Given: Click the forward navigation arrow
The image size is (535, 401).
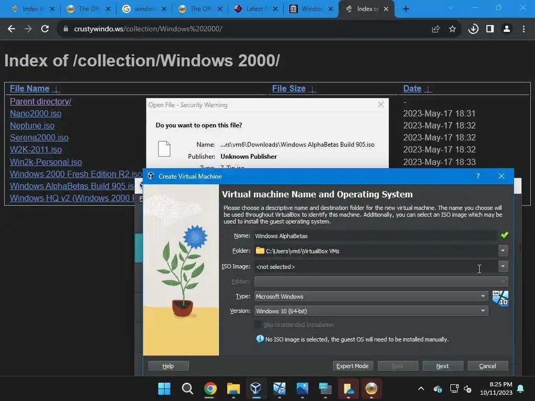Looking at the screenshot, I should pos(28,29).
